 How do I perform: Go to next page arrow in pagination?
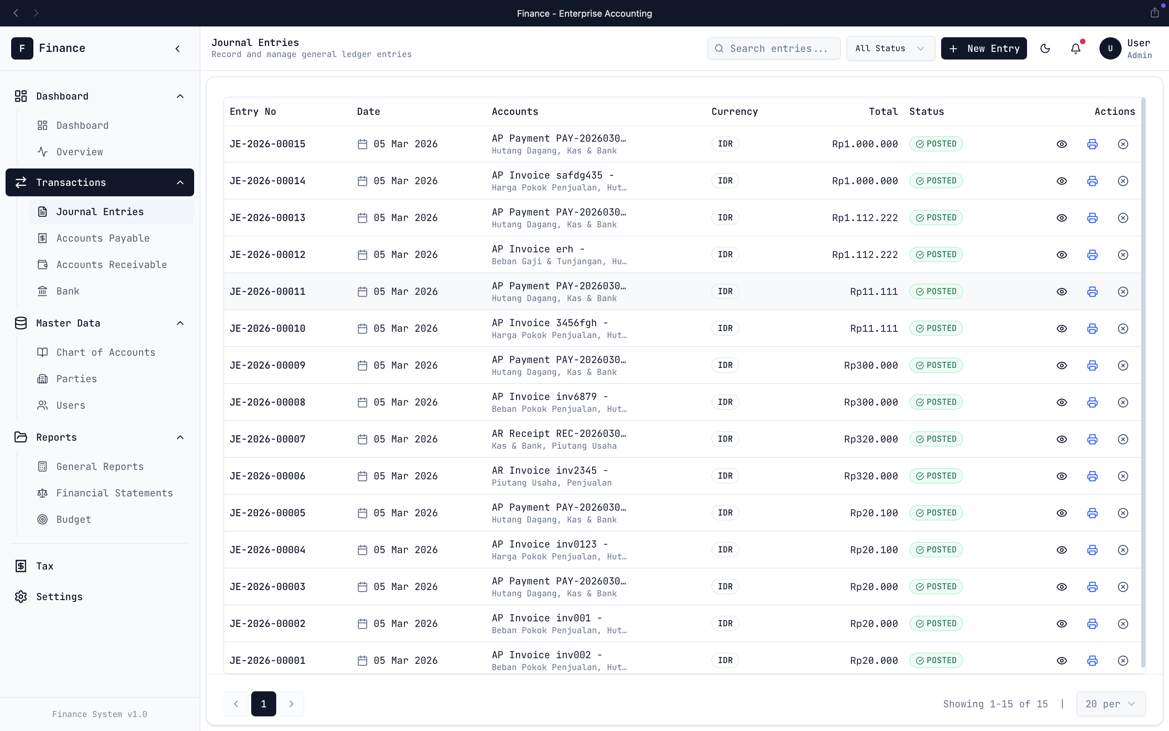[291, 704]
